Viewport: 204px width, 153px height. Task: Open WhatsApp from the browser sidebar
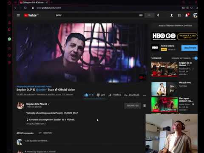[9, 39]
